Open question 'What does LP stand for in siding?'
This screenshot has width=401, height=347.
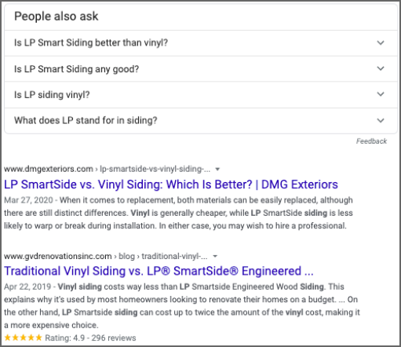click(201, 121)
